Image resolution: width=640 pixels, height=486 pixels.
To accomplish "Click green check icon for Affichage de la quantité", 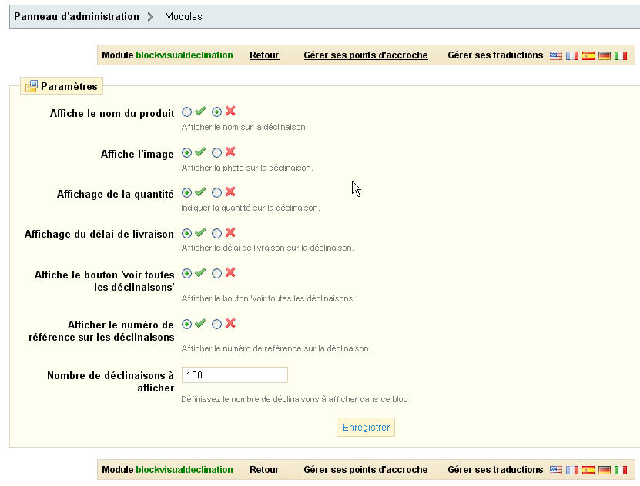I will point(200,192).
